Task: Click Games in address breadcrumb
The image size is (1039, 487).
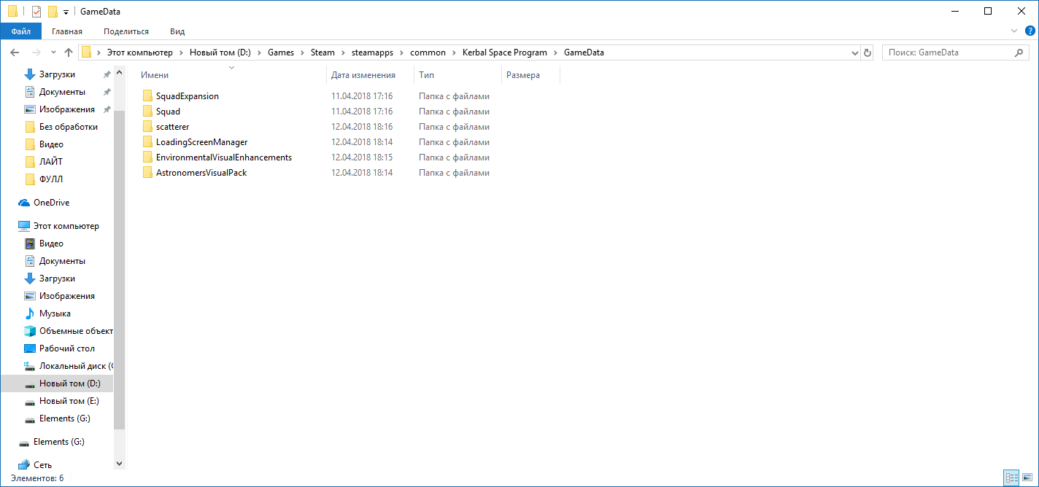Action: [x=281, y=52]
